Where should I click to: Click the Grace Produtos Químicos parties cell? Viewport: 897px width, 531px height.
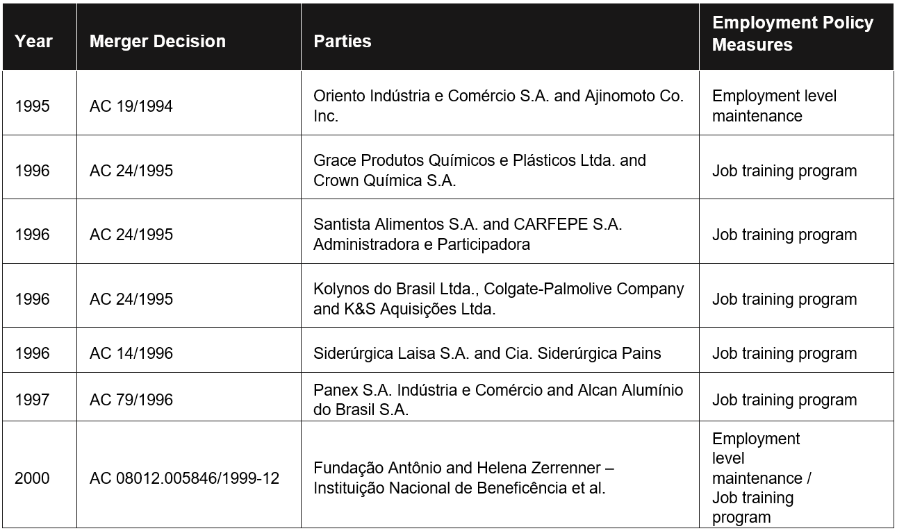(500, 167)
